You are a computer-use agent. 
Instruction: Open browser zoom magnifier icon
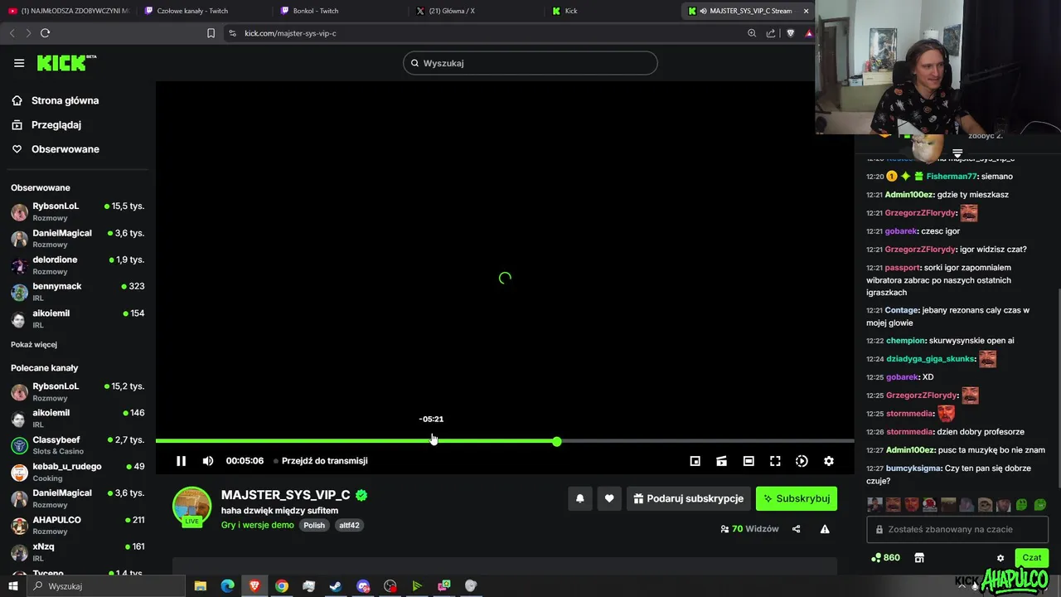click(x=752, y=33)
